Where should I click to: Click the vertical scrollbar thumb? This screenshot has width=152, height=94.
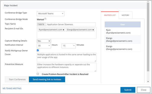click(148, 37)
